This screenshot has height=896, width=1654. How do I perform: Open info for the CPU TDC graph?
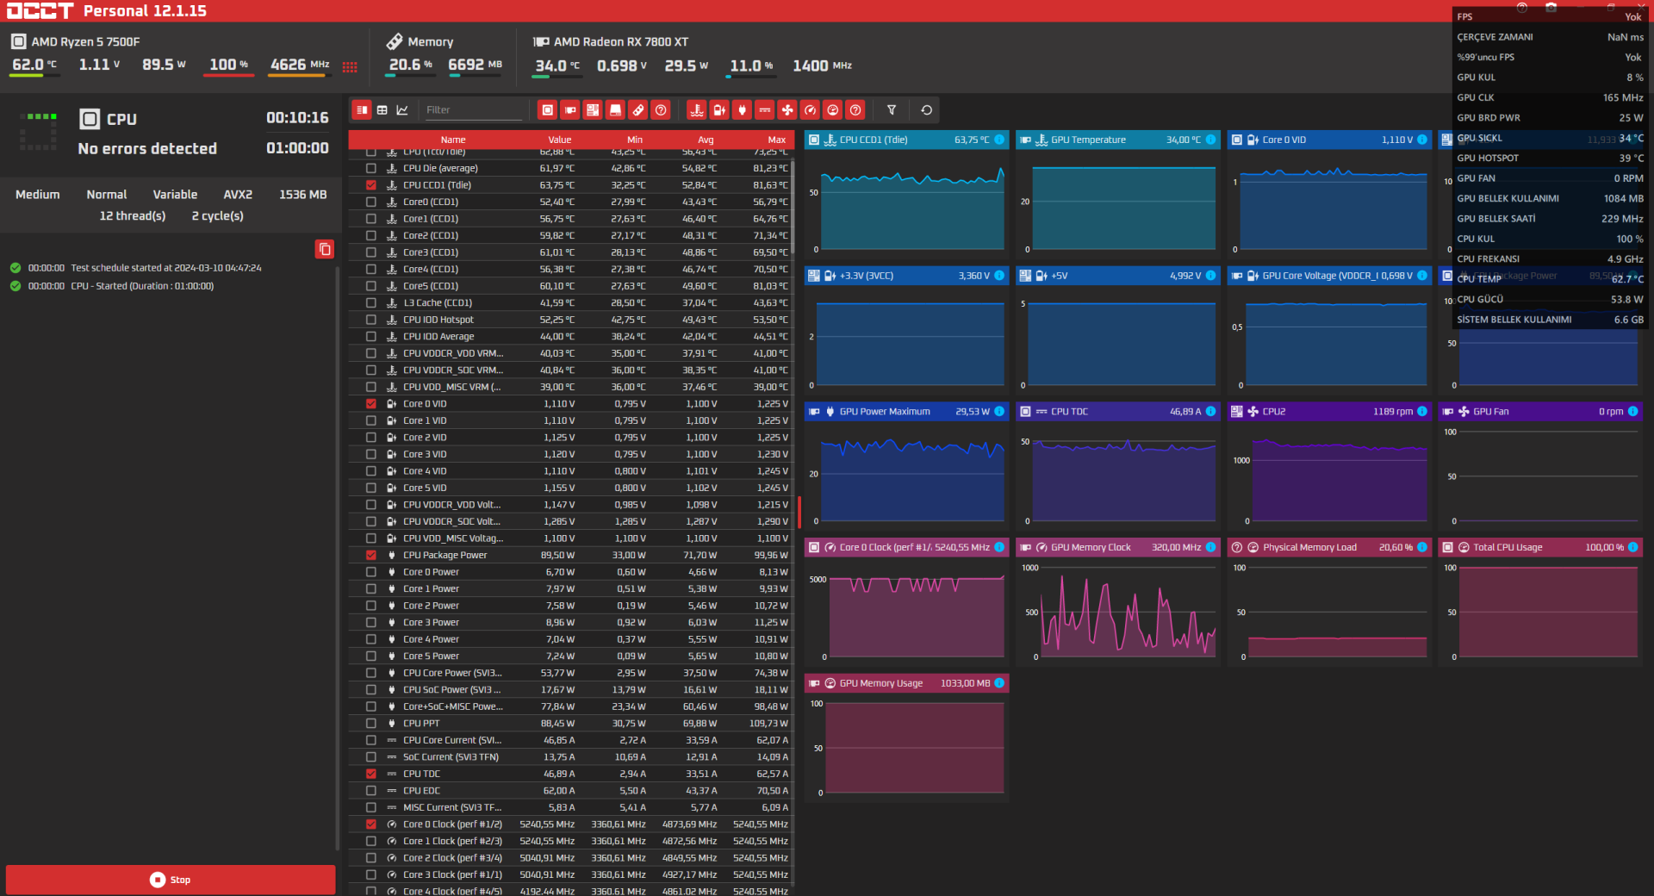click(x=1210, y=412)
